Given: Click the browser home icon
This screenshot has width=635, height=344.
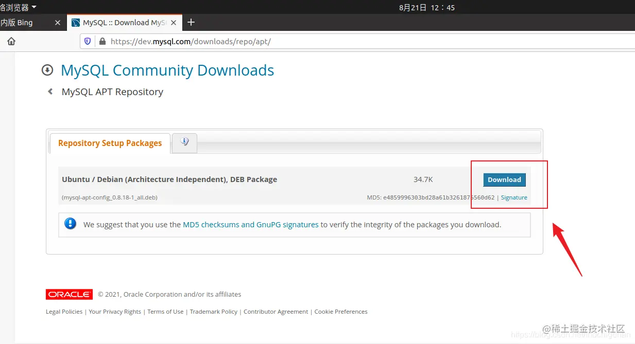Looking at the screenshot, I should [11, 41].
